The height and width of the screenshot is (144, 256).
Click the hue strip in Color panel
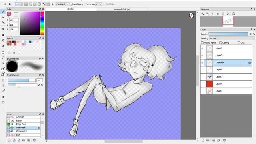(42, 23)
